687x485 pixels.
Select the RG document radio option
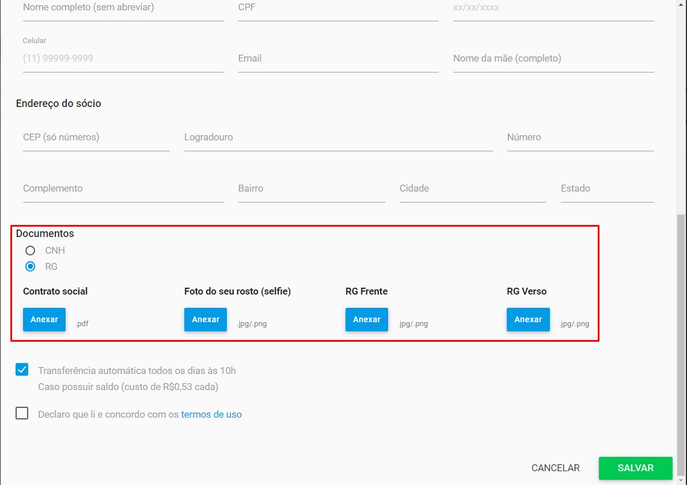(x=31, y=267)
